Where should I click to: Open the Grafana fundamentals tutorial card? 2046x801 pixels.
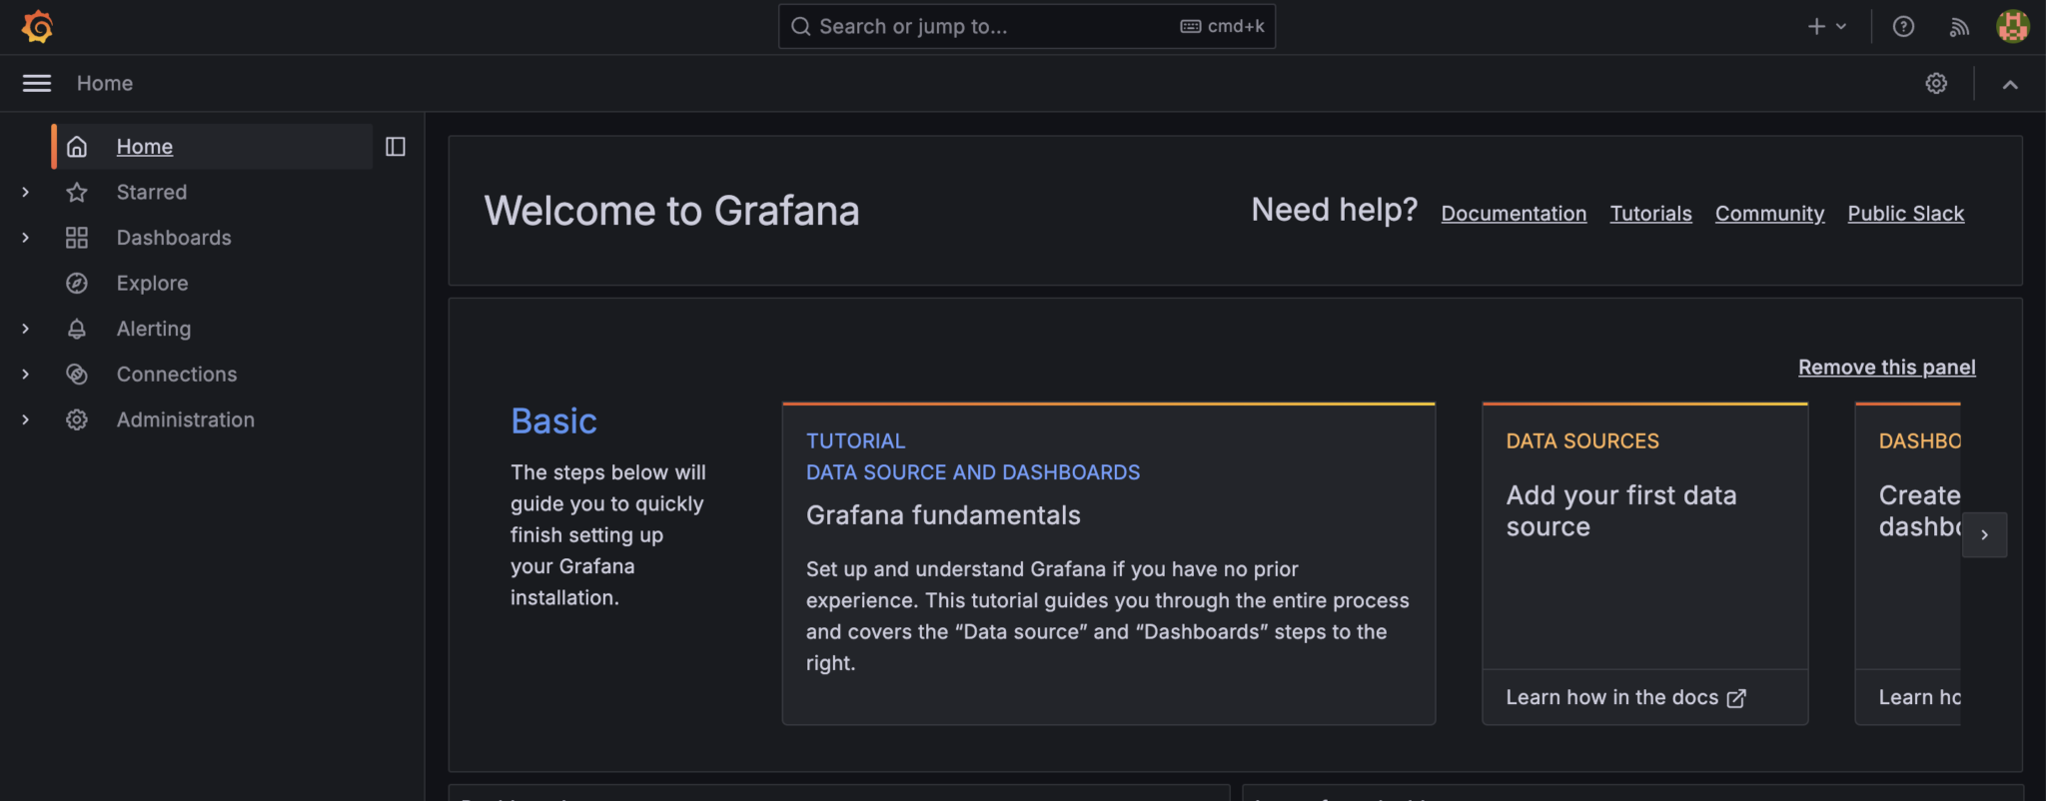[1108, 564]
